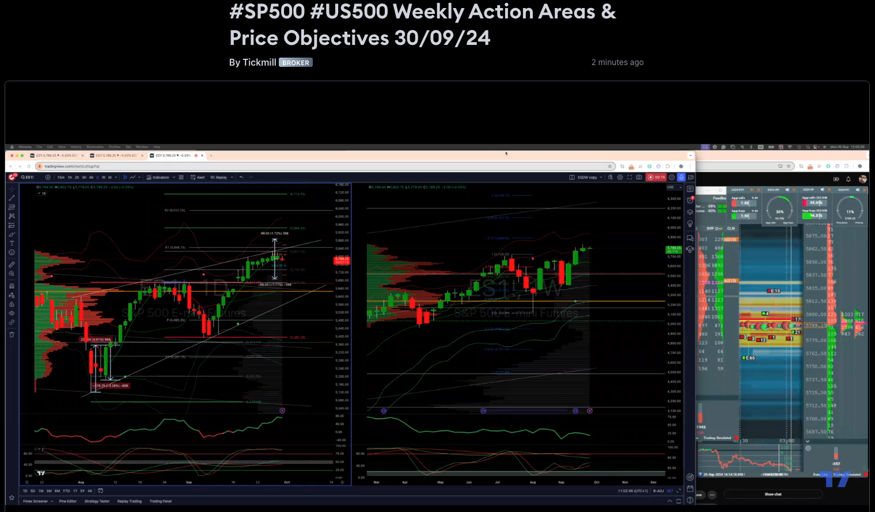Toggle the microphone recording button
Viewport: 875px width, 512px height.
(x=681, y=177)
